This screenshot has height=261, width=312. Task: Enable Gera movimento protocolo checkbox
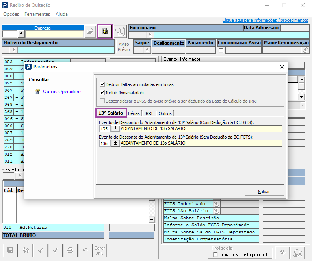click(x=215, y=254)
